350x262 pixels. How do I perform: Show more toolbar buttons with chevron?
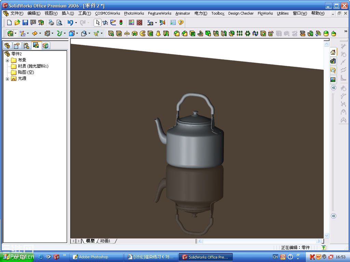(346, 31)
